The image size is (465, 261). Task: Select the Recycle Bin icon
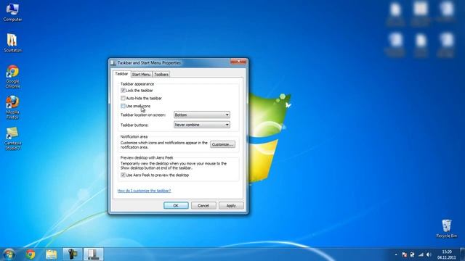click(446, 228)
